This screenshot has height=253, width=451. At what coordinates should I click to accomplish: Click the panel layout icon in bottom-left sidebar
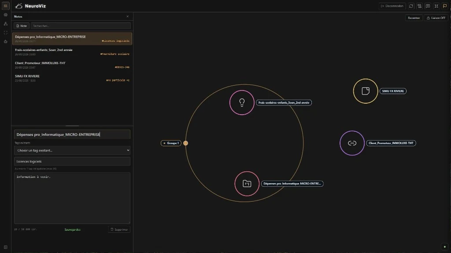coord(5,247)
